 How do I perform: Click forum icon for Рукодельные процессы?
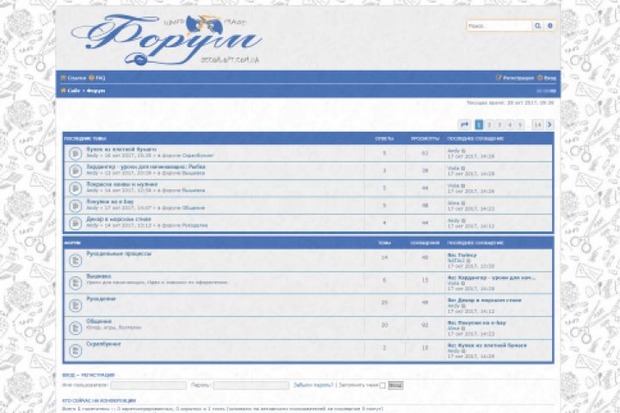75,260
